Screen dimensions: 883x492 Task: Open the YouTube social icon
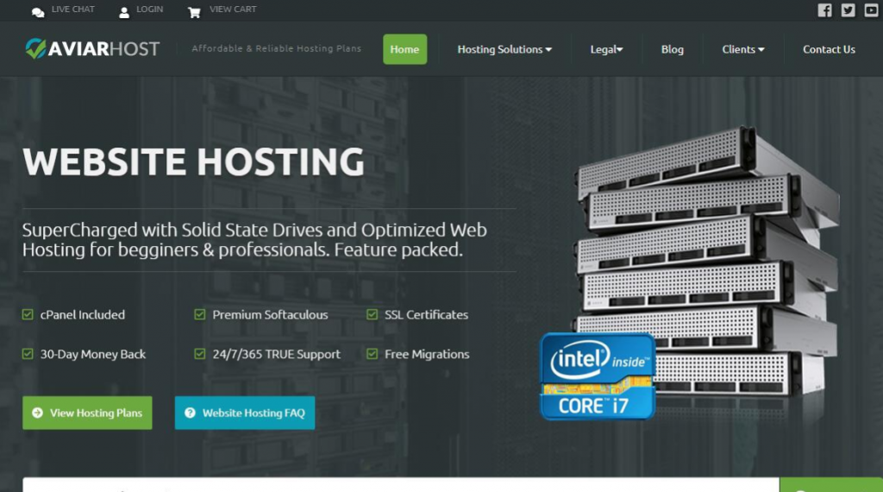pos(871,10)
